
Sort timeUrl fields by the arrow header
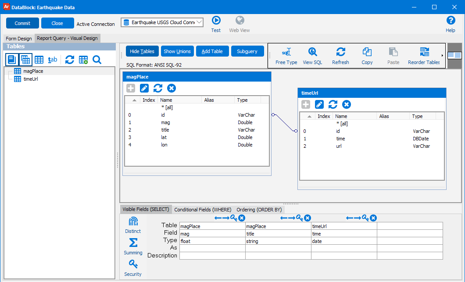pyautogui.click(x=309, y=117)
